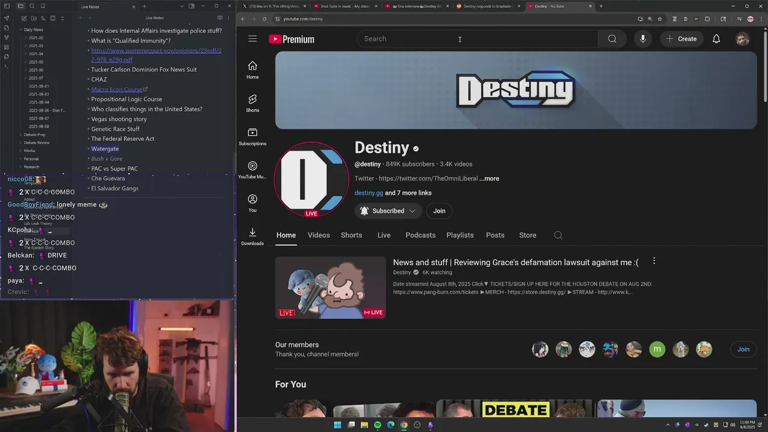Open YouTube notifications bell

click(716, 39)
